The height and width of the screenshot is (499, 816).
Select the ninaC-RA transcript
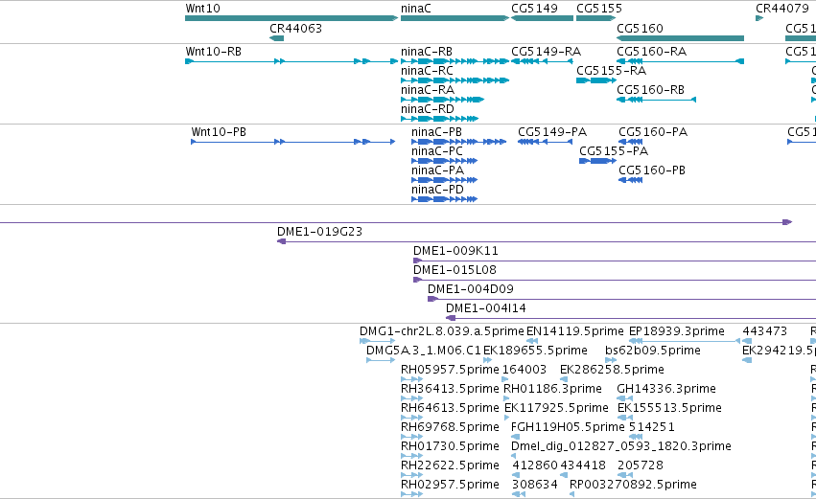click(442, 100)
